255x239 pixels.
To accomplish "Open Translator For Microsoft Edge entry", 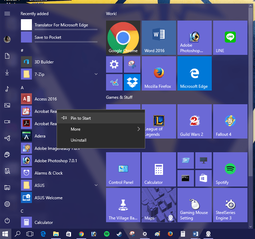I will pyautogui.click(x=61, y=25).
